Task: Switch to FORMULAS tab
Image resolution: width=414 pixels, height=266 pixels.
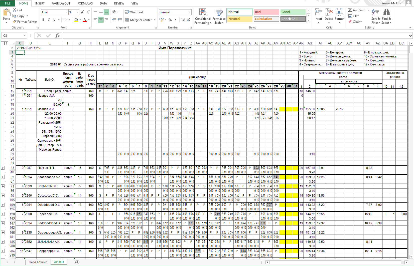Action: pyautogui.click(x=85, y=3)
